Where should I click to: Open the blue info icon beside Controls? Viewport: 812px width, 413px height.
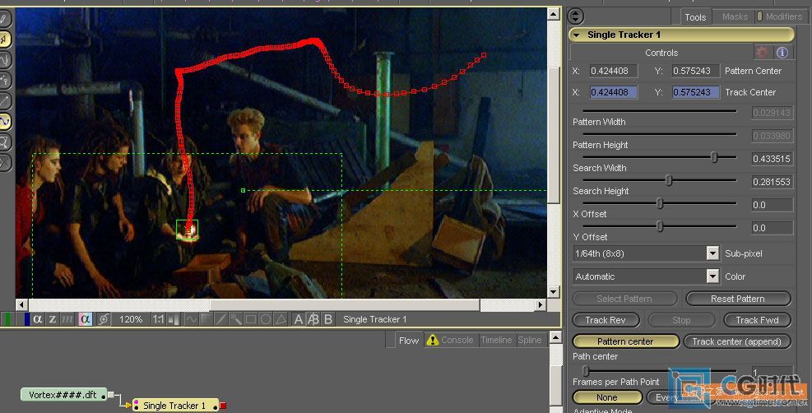(782, 53)
